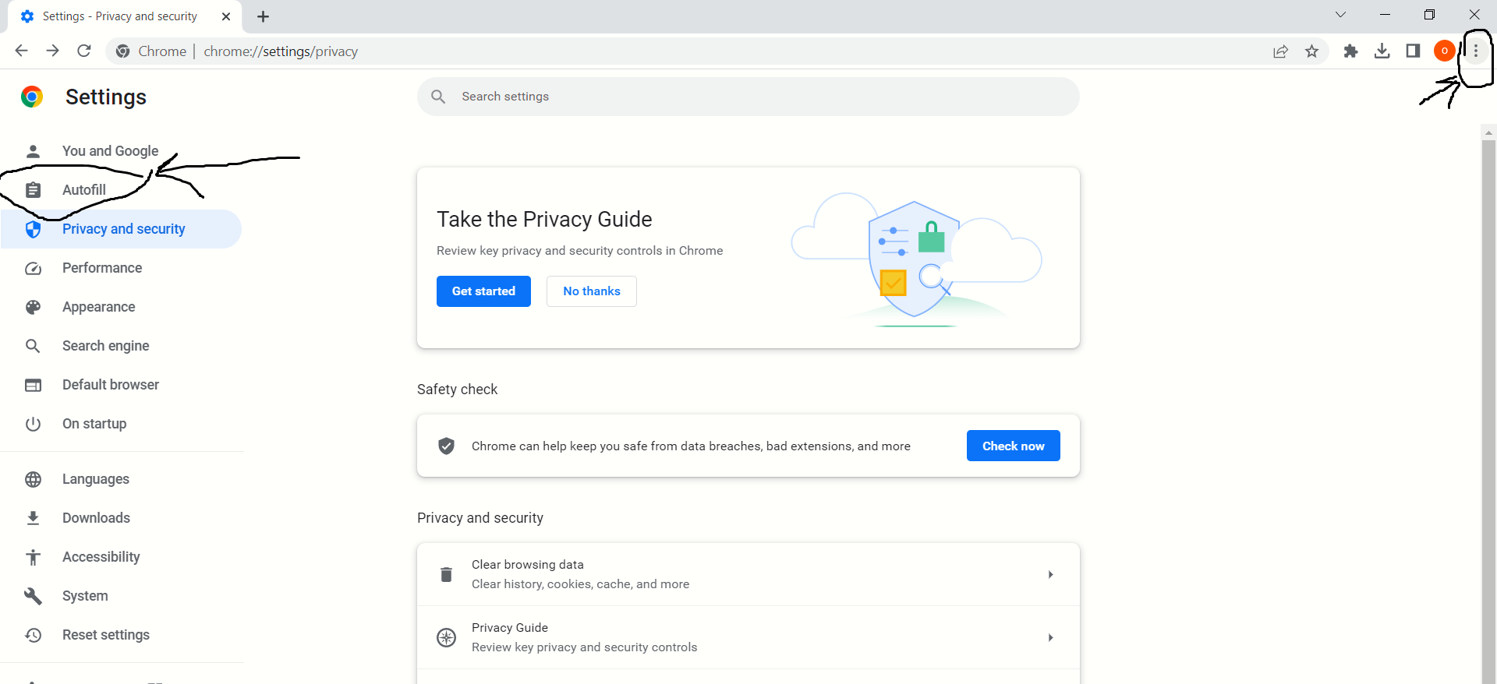
Task: Go back with the back arrow
Action: coord(21,51)
